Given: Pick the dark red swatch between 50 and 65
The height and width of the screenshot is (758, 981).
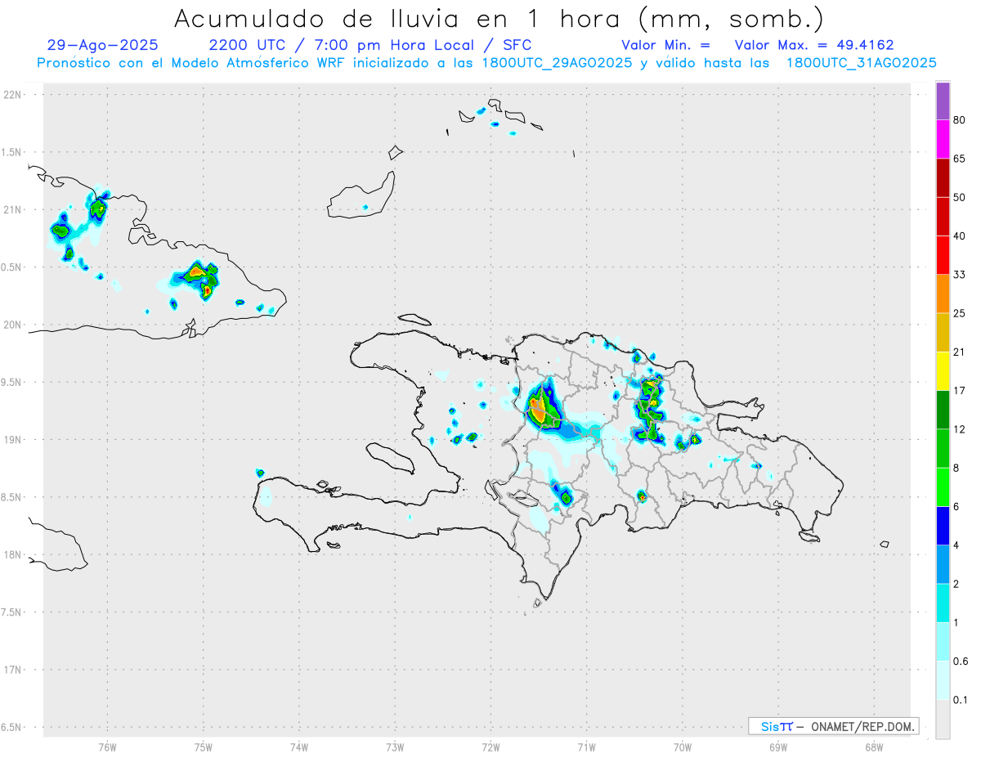Looking at the screenshot, I should click(x=943, y=177).
